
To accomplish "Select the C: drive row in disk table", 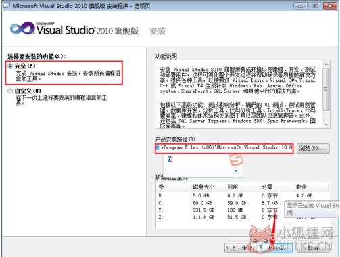I will pyautogui.click(x=242, y=203).
